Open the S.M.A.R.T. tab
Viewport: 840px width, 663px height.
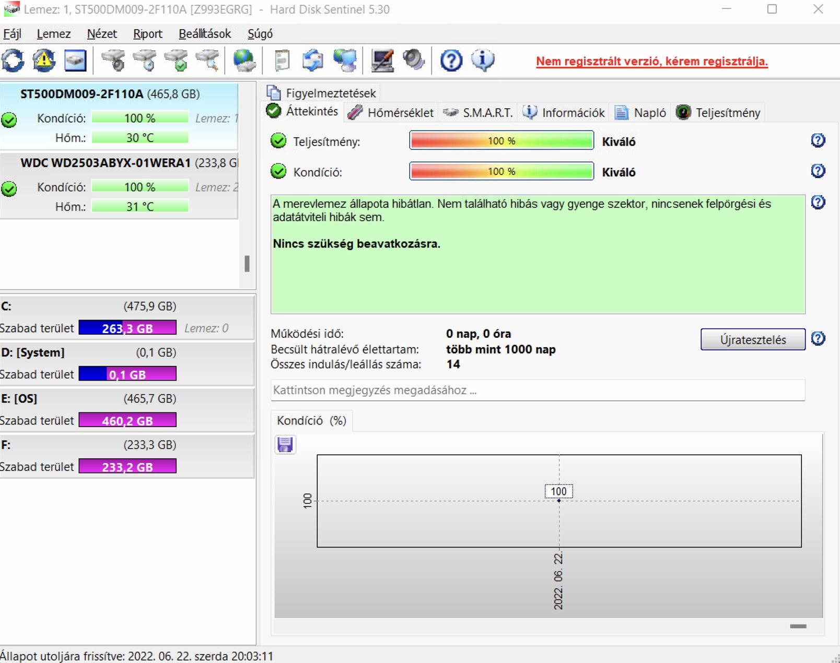(477, 113)
